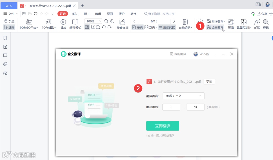The height and width of the screenshot is (160, 273).
Task: Go to next page arrow
Action: (x=174, y=21)
